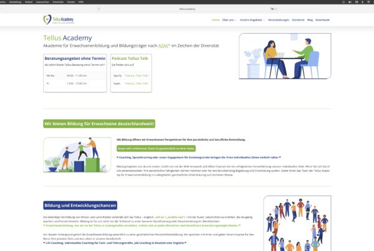Click the Mo-Do opening hours row

75,75
